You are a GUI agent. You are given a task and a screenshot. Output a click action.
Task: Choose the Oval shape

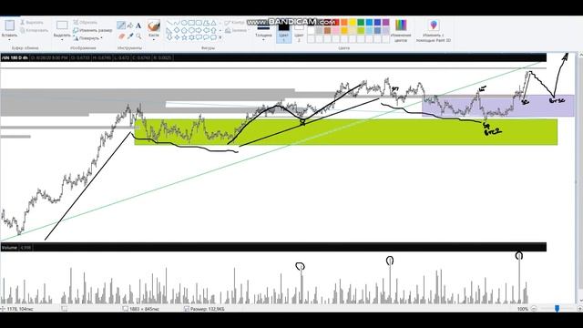tap(184, 23)
